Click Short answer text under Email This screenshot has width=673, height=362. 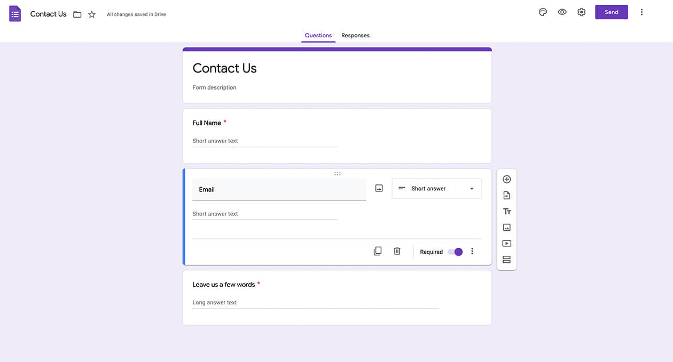click(x=215, y=214)
